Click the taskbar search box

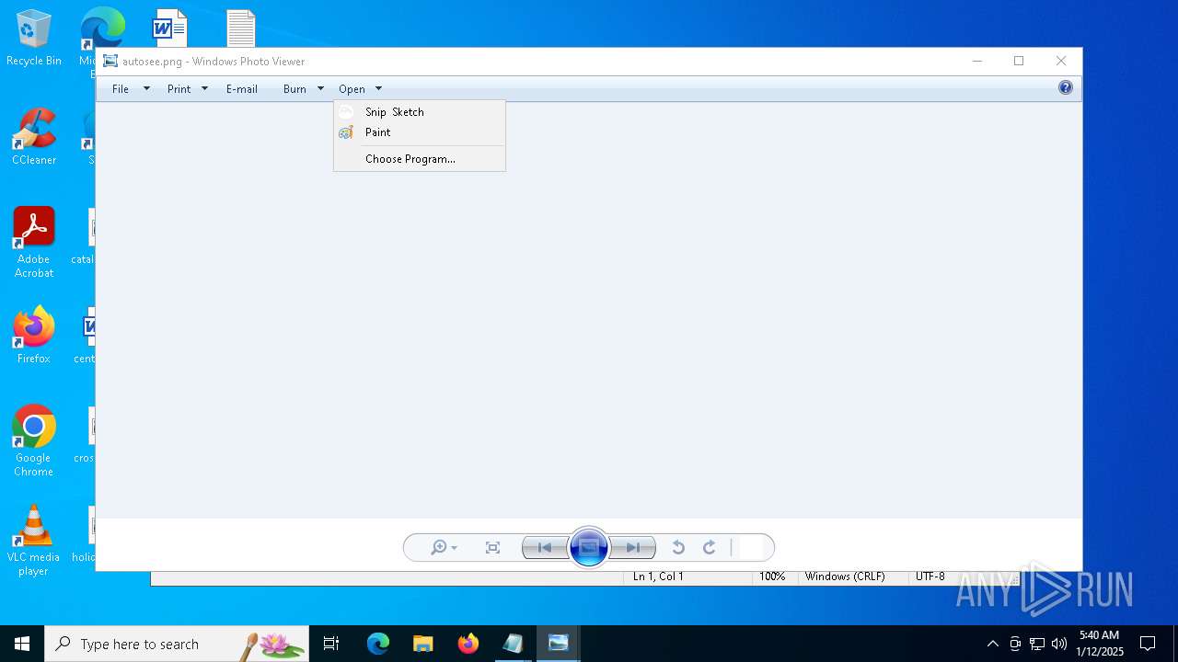point(177,644)
